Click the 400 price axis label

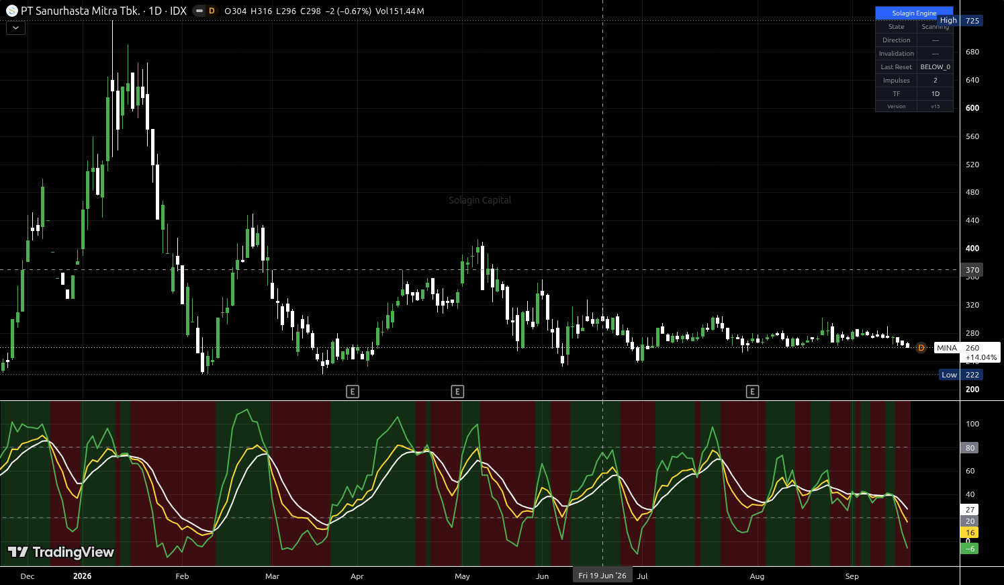click(972, 249)
